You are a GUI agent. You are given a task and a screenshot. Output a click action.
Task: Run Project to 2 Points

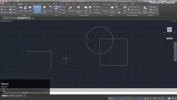click(x=135, y=12)
